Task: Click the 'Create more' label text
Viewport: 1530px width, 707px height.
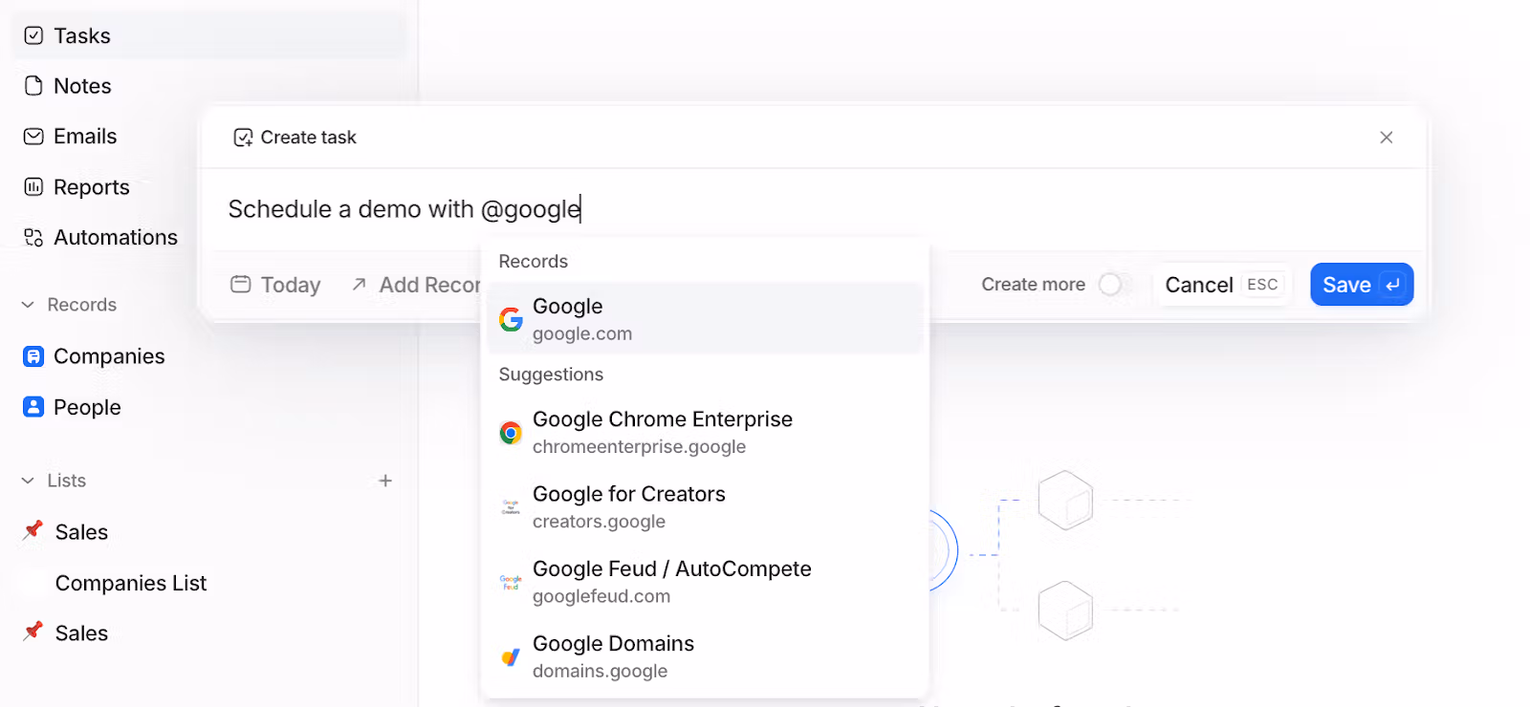Action: point(1033,285)
